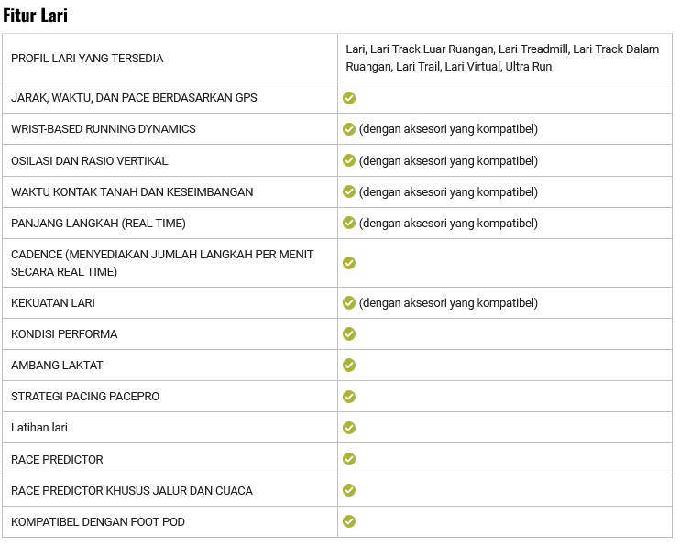Image resolution: width=680 pixels, height=546 pixels.
Task: Click the Kompatibel dengan Foot Pod checkmark
Action: coord(349,521)
